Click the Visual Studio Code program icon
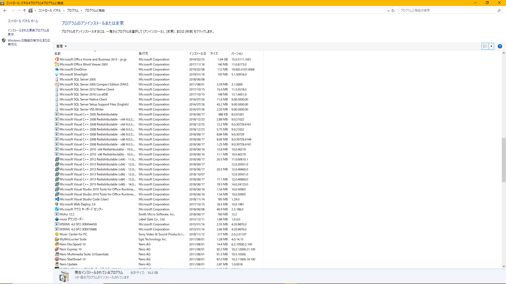The image size is (506, 284). (x=57, y=199)
